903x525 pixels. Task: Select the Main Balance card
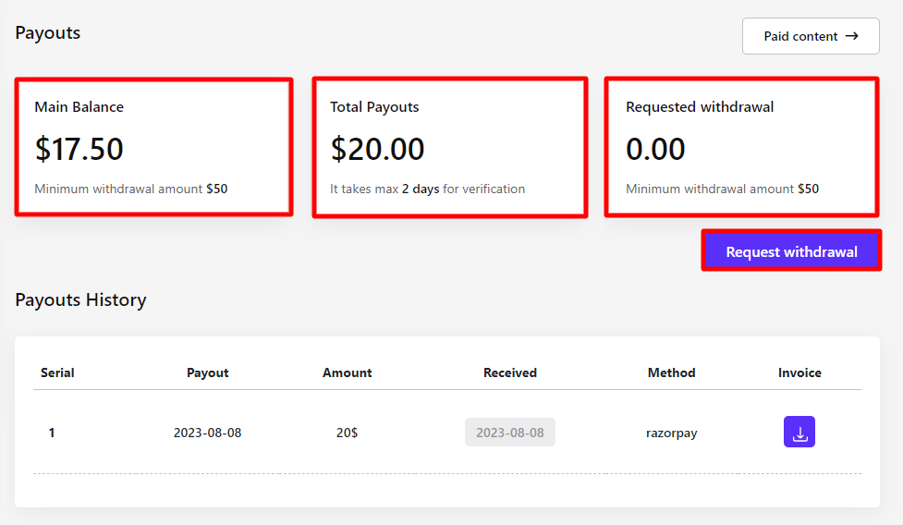pos(153,148)
